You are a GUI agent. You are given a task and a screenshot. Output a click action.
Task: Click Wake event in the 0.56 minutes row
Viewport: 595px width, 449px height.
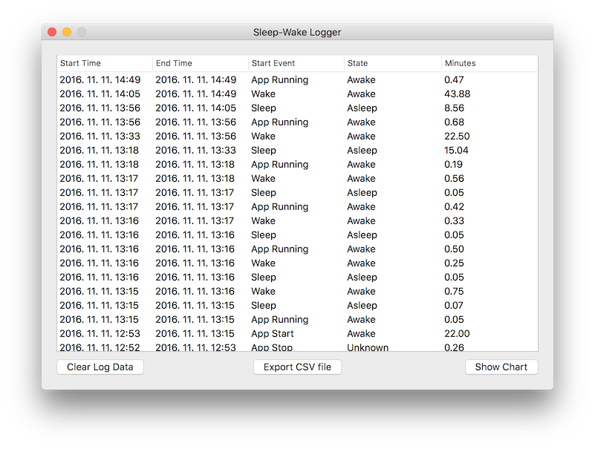(264, 178)
